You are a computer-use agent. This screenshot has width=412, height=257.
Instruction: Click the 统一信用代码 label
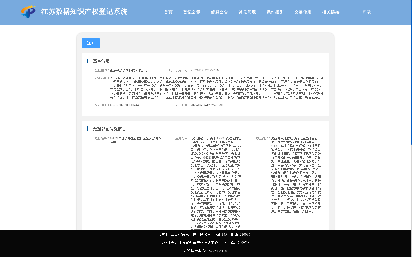click(180, 70)
